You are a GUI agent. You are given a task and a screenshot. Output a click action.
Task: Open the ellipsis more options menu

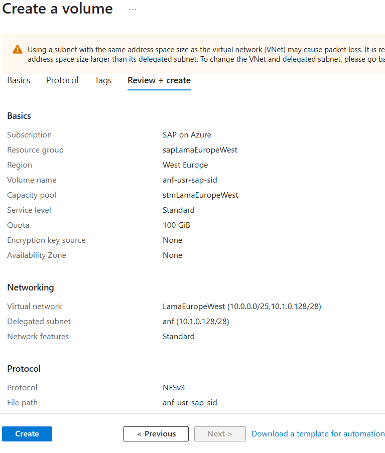[x=133, y=9]
